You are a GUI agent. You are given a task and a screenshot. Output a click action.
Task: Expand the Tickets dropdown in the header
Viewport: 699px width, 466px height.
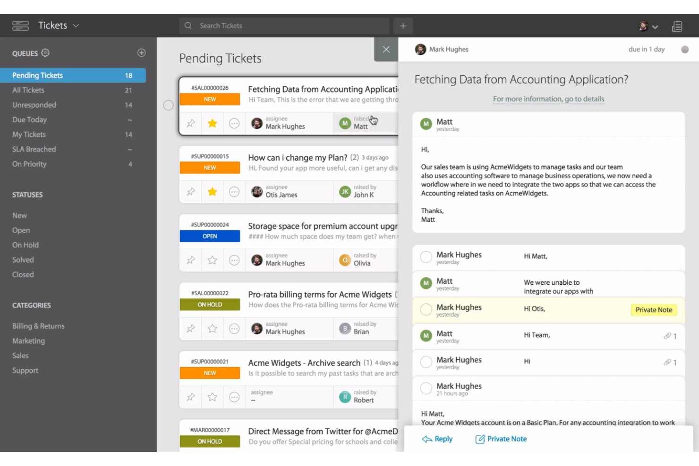(x=76, y=25)
